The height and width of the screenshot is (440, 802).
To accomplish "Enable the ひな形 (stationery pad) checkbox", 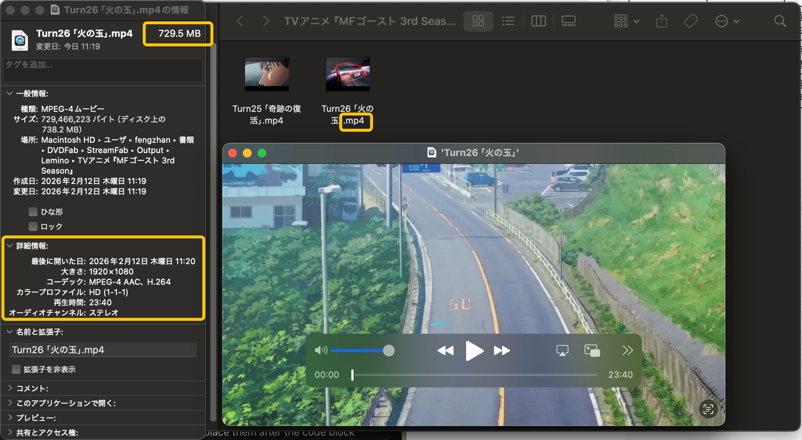I will 33,212.
